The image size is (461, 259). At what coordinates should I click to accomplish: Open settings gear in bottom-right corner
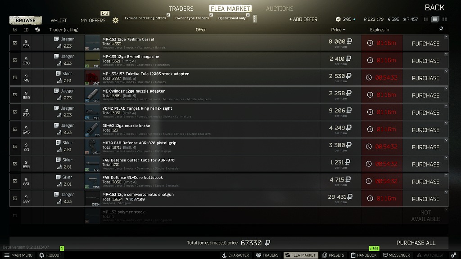tap(454, 255)
